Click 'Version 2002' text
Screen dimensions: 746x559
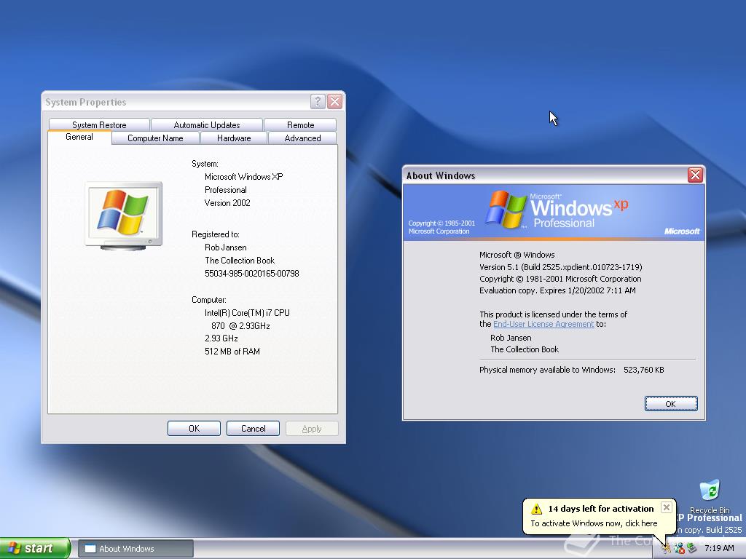click(x=227, y=202)
